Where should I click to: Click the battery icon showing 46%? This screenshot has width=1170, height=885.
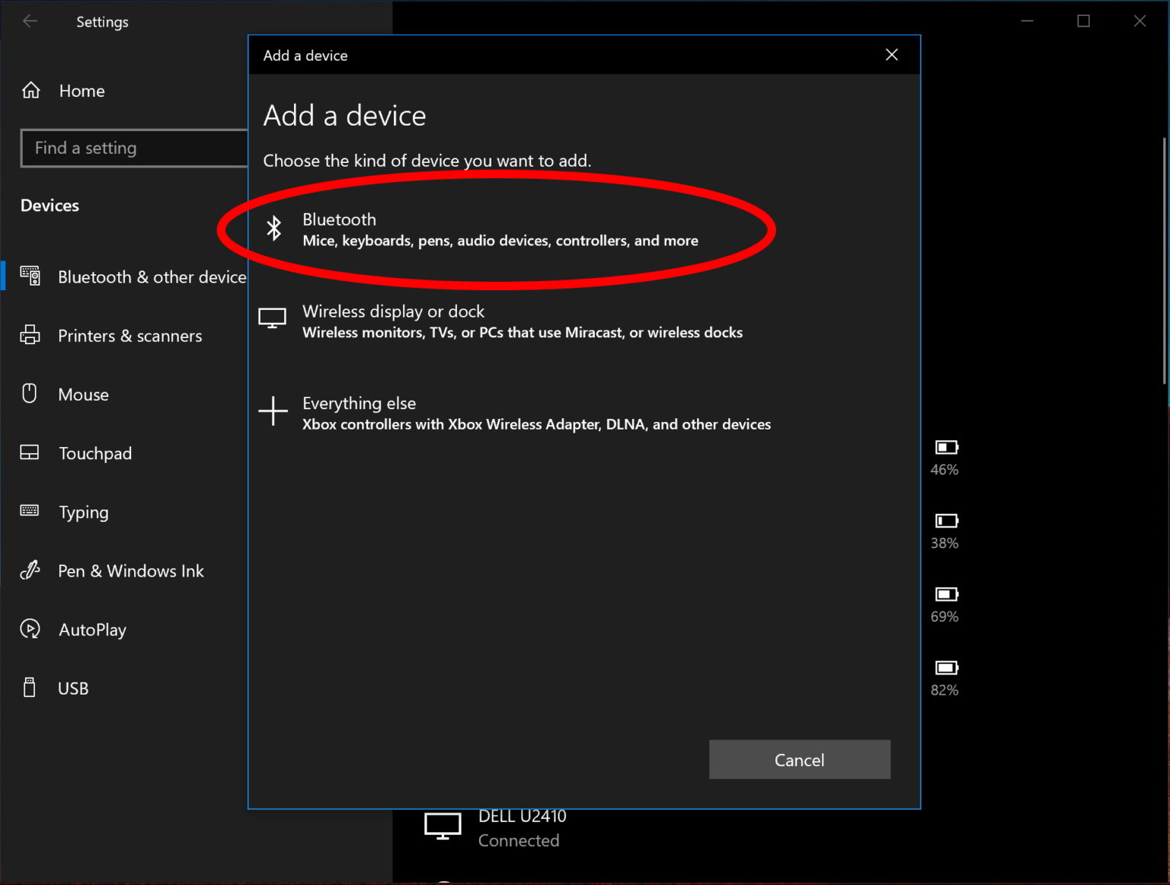point(945,449)
